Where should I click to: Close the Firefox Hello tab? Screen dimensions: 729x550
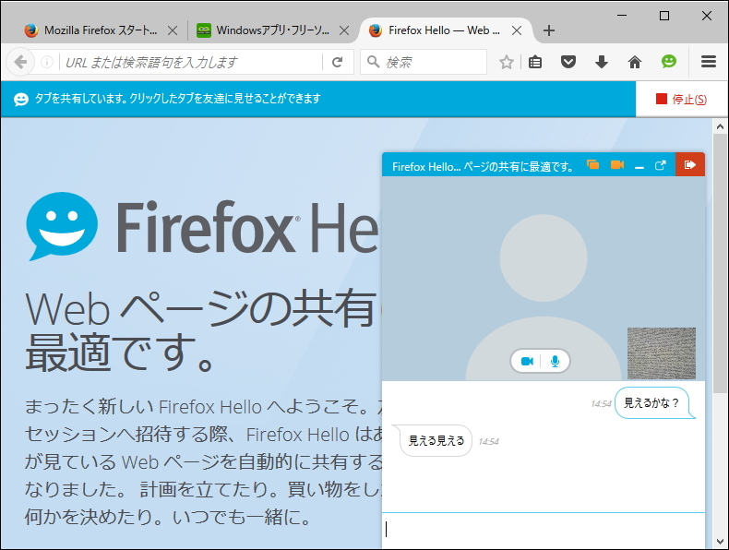pyautogui.click(x=516, y=30)
